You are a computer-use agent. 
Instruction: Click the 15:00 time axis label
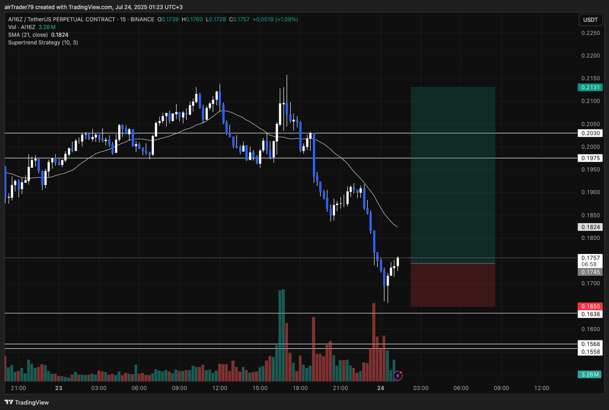(x=260, y=388)
